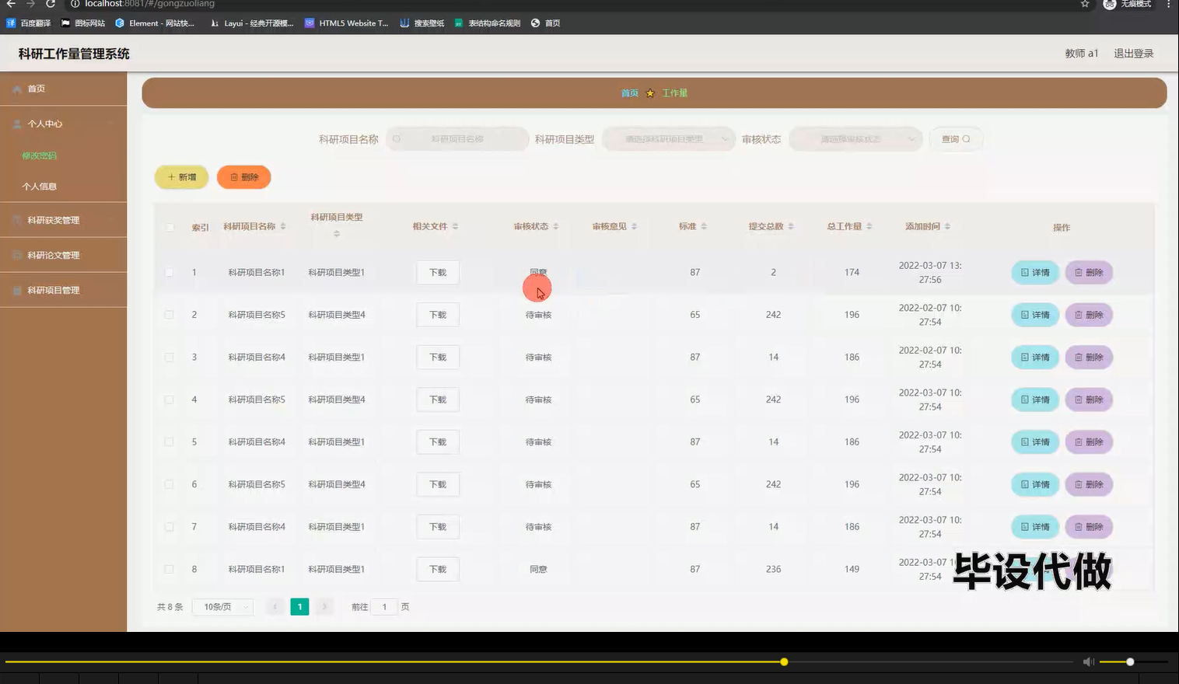Select page 1 in pagination

pos(299,607)
